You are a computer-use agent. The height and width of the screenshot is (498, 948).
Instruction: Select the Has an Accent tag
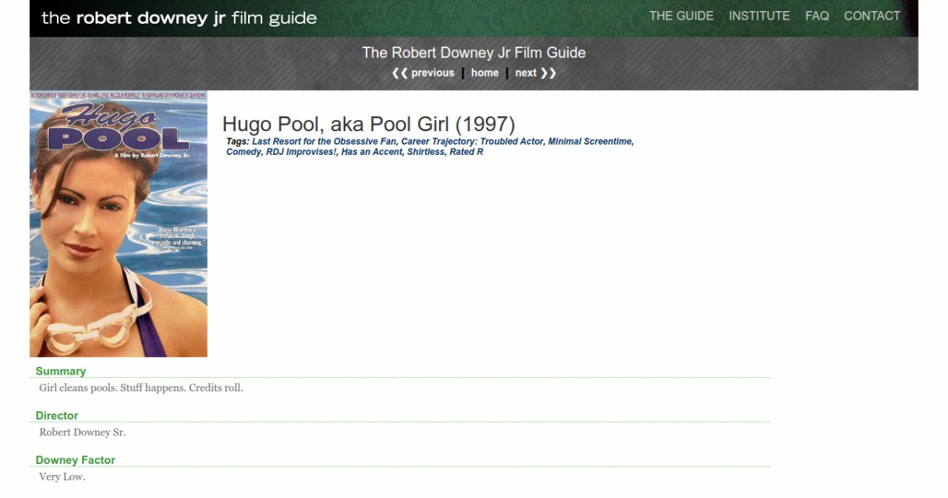(371, 152)
